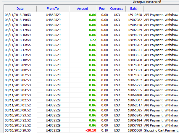Select the row dated 03/11/2013 15:58
The height and width of the screenshot is (133, 179).
(17, 40)
